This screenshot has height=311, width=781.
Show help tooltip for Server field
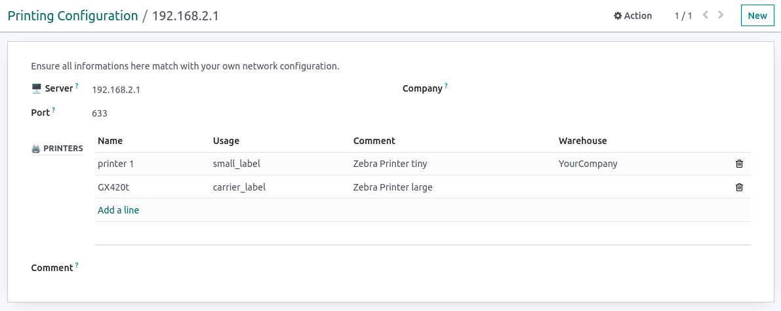pos(77,85)
